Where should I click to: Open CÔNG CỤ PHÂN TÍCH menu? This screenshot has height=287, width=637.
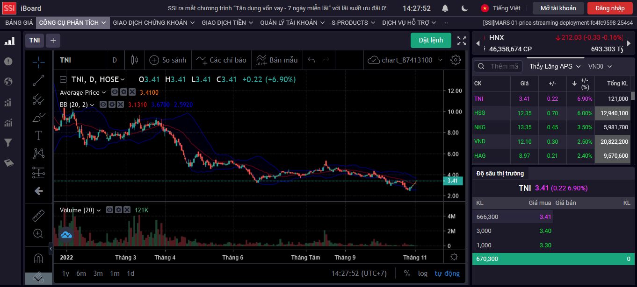pos(73,22)
